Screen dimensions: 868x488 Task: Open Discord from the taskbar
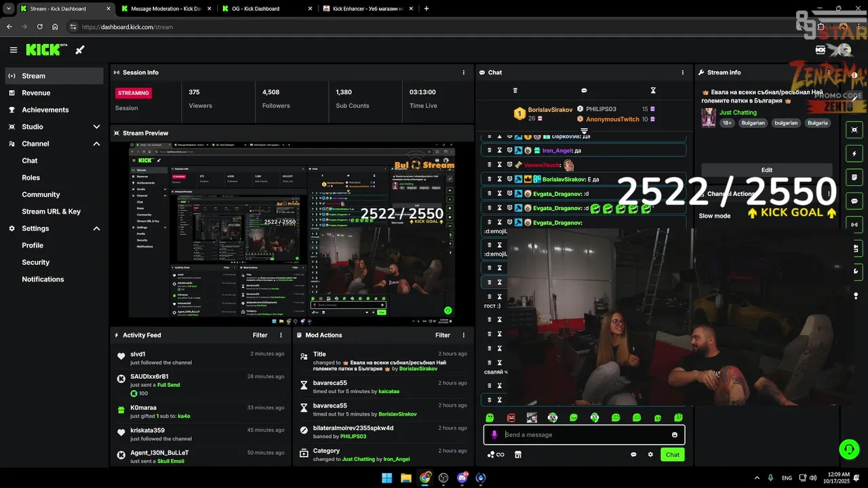(x=462, y=478)
